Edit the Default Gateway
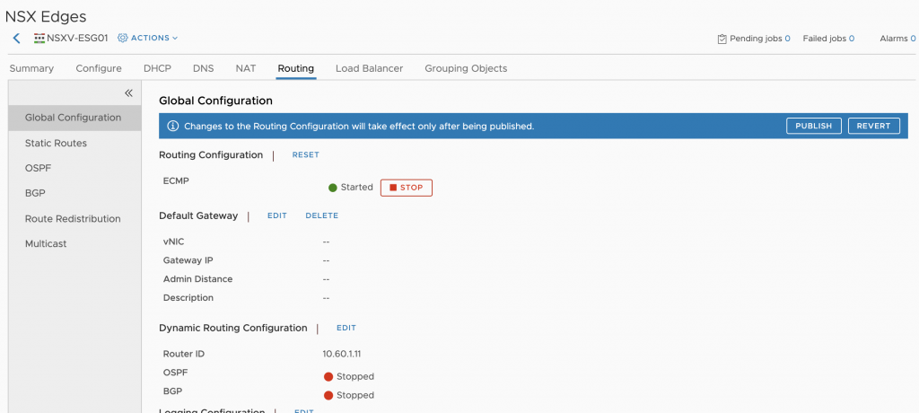This screenshot has height=413, width=919. point(277,215)
